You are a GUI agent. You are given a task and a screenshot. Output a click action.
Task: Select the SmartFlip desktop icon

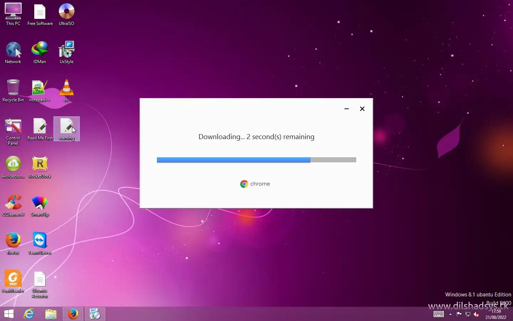40,205
